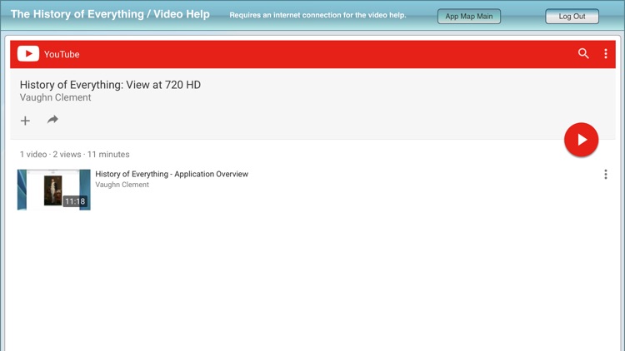The image size is (625, 351).
Task: Share the playlist using arrow icon
Action: pos(52,120)
